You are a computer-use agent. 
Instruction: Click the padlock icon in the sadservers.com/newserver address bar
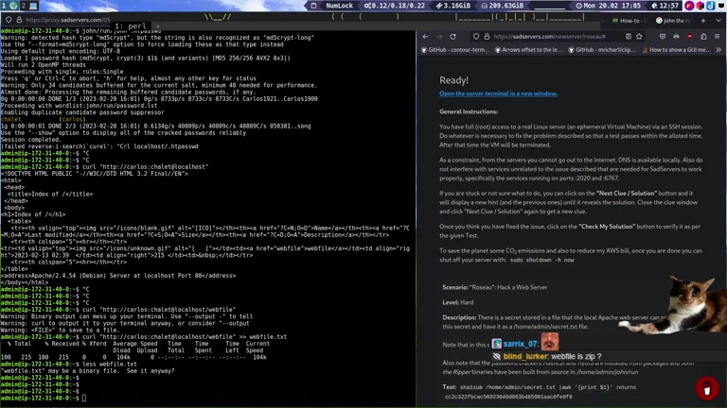click(487, 37)
